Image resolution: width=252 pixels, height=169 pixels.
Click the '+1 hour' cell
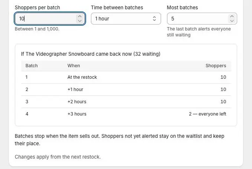(x=75, y=90)
